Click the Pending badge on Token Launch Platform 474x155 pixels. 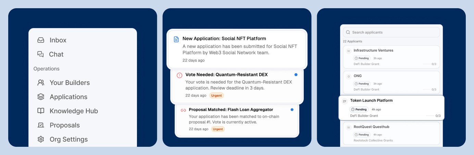(359, 109)
